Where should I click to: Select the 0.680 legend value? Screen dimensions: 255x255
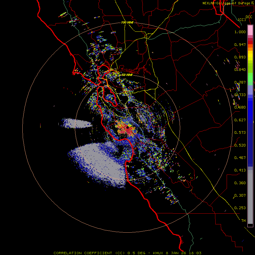[x=240, y=107]
